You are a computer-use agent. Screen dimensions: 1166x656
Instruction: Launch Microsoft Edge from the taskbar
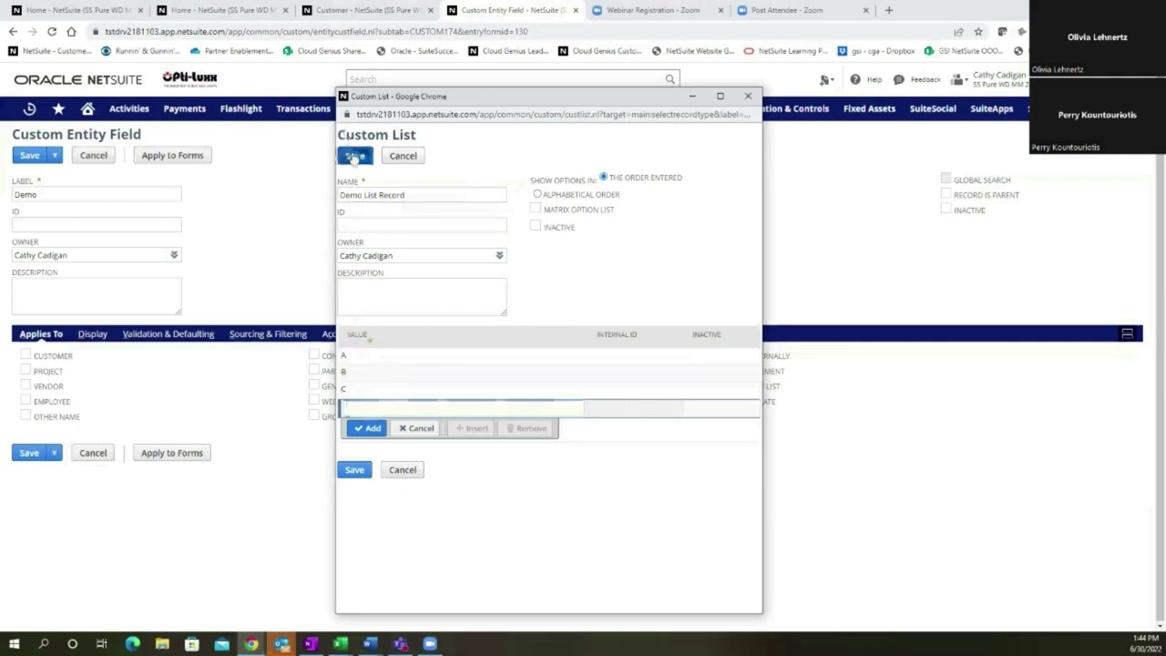click(132, 644)
